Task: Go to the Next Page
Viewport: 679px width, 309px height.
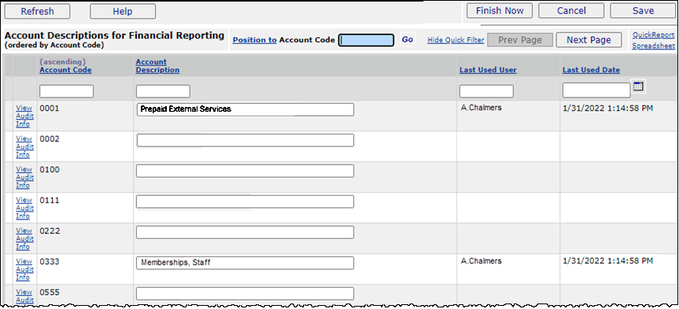Action: point(589,40)
